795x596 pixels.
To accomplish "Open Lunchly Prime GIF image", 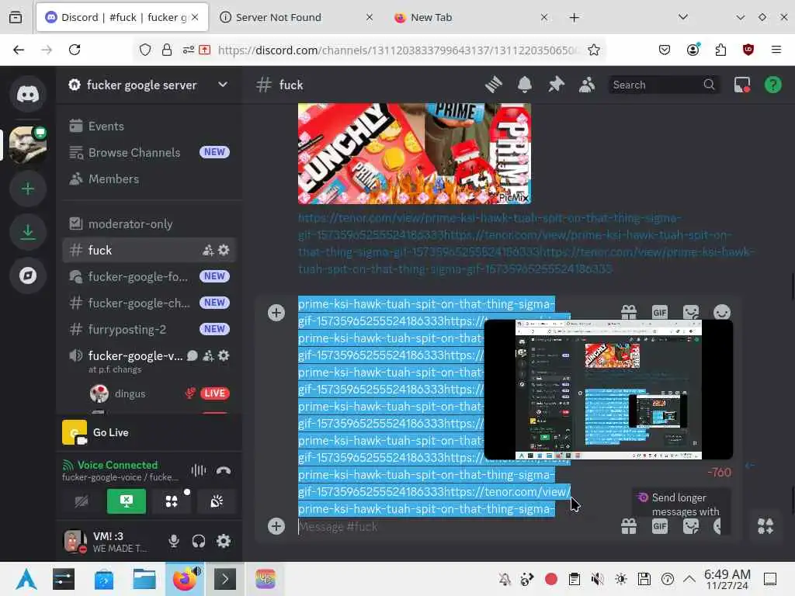I will [415, 154].
